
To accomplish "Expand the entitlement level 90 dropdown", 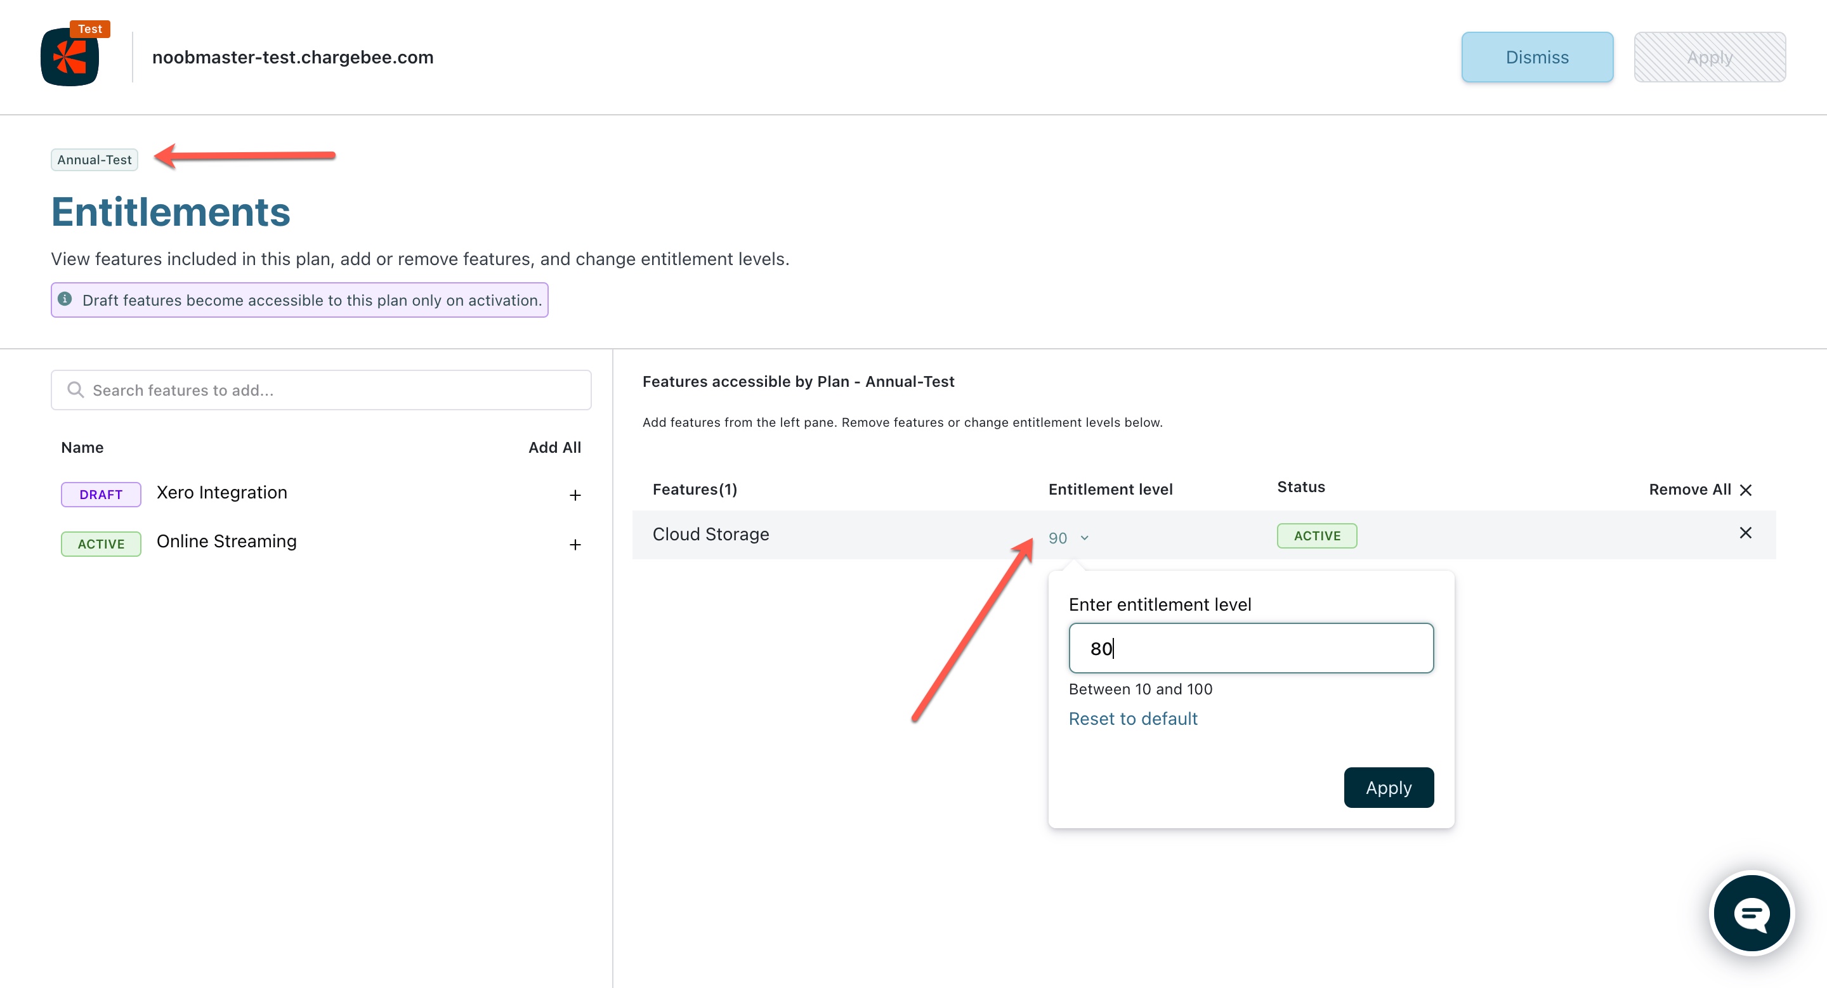I will [1068, 538].
